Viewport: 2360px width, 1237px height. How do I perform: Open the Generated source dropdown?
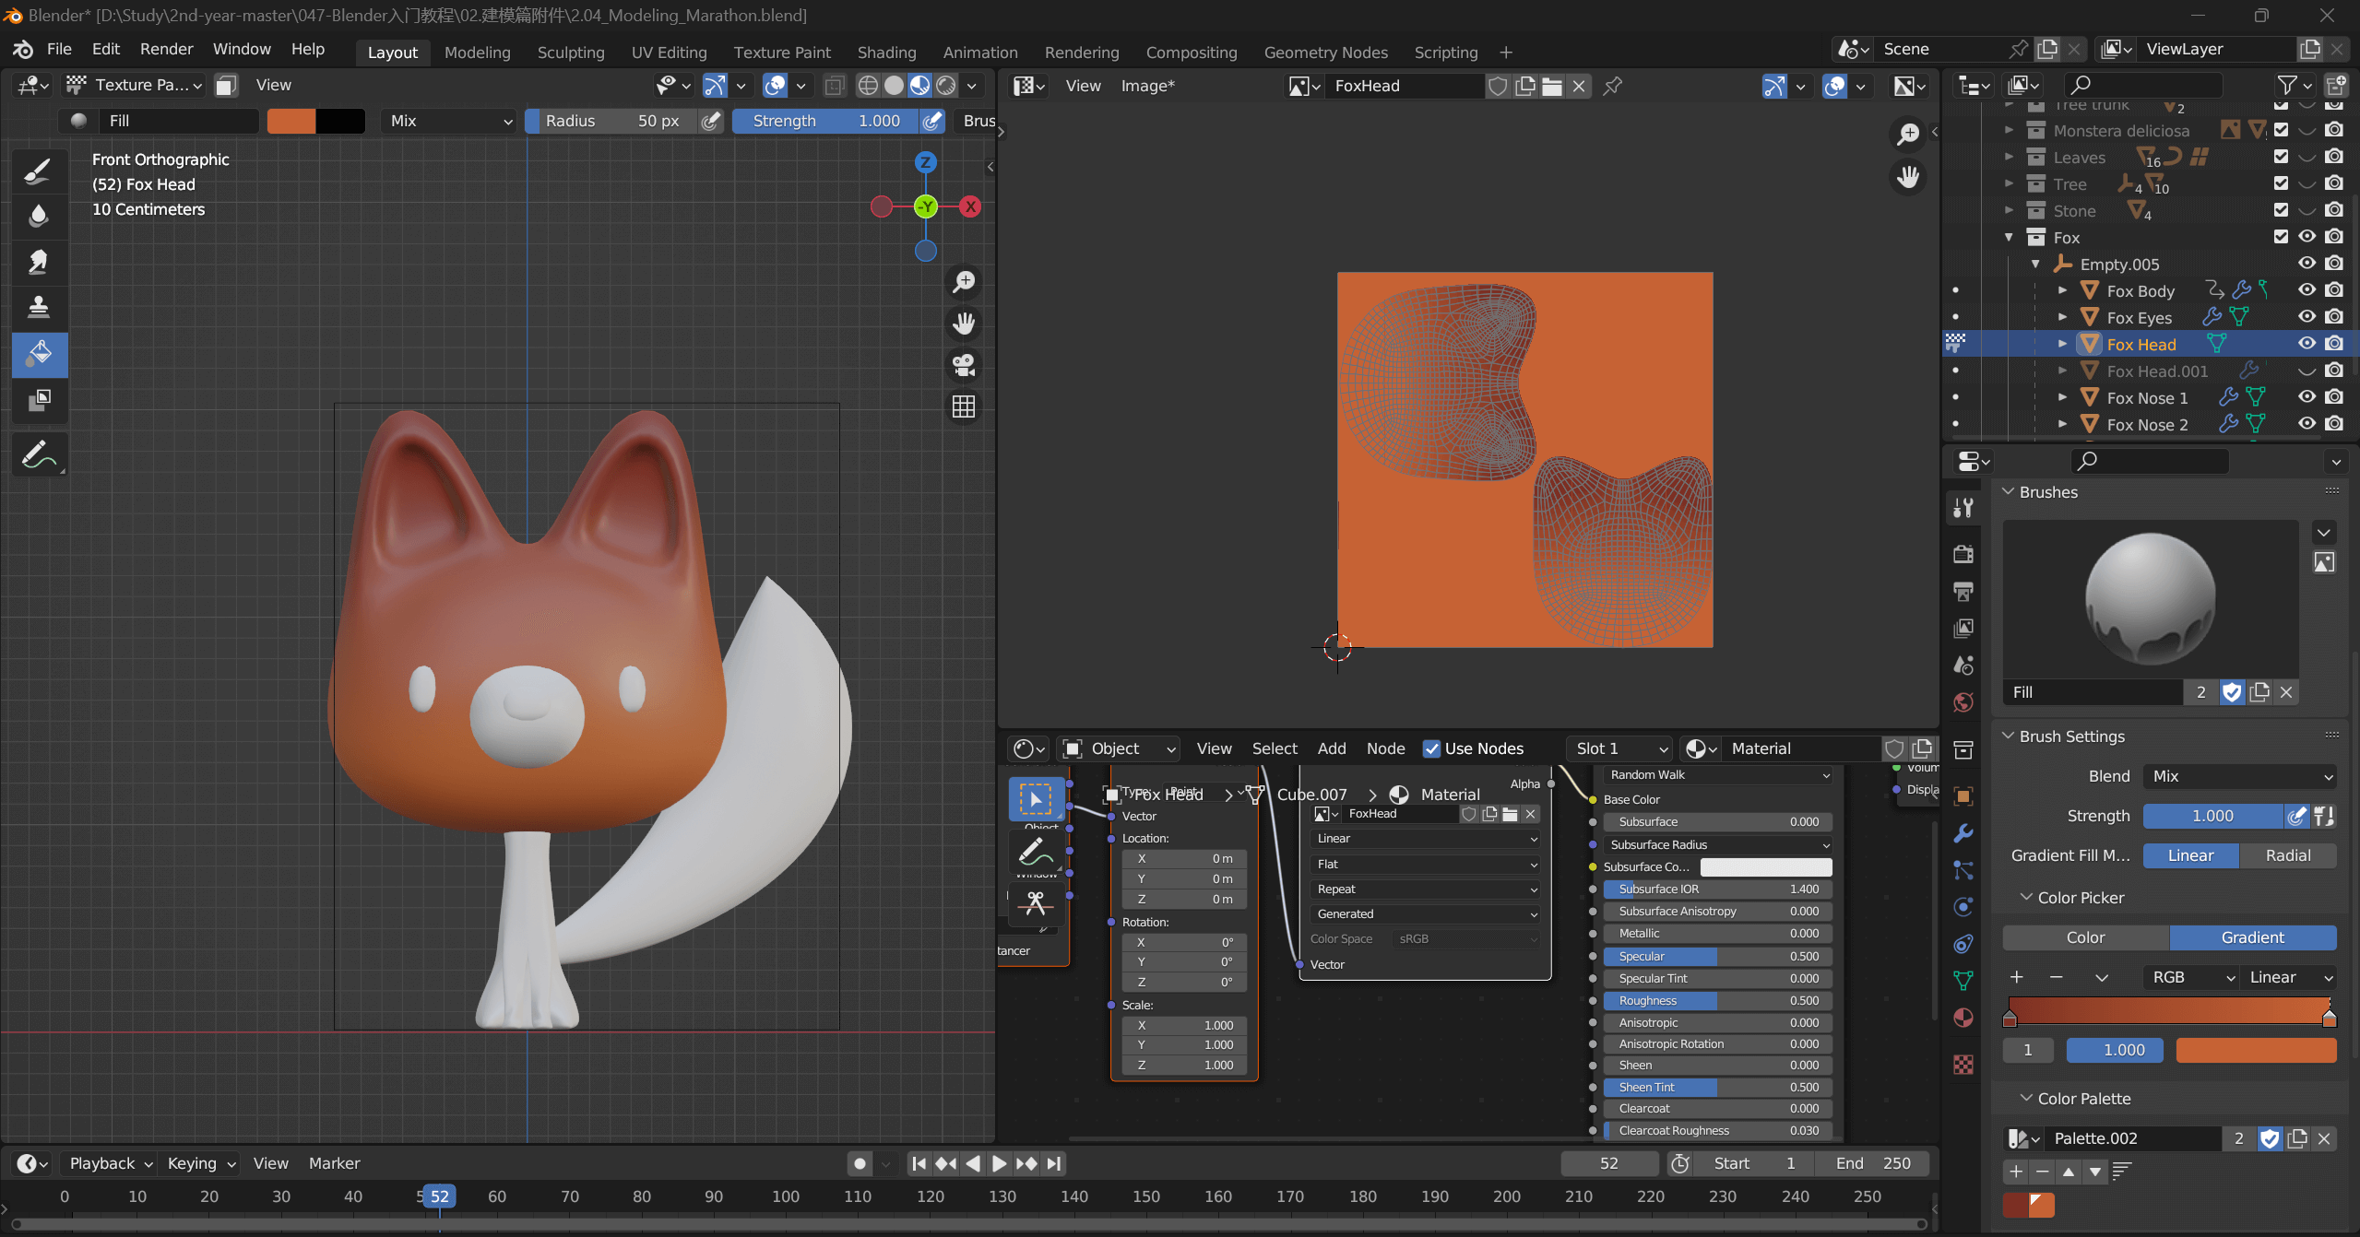tap(1426, 913)
